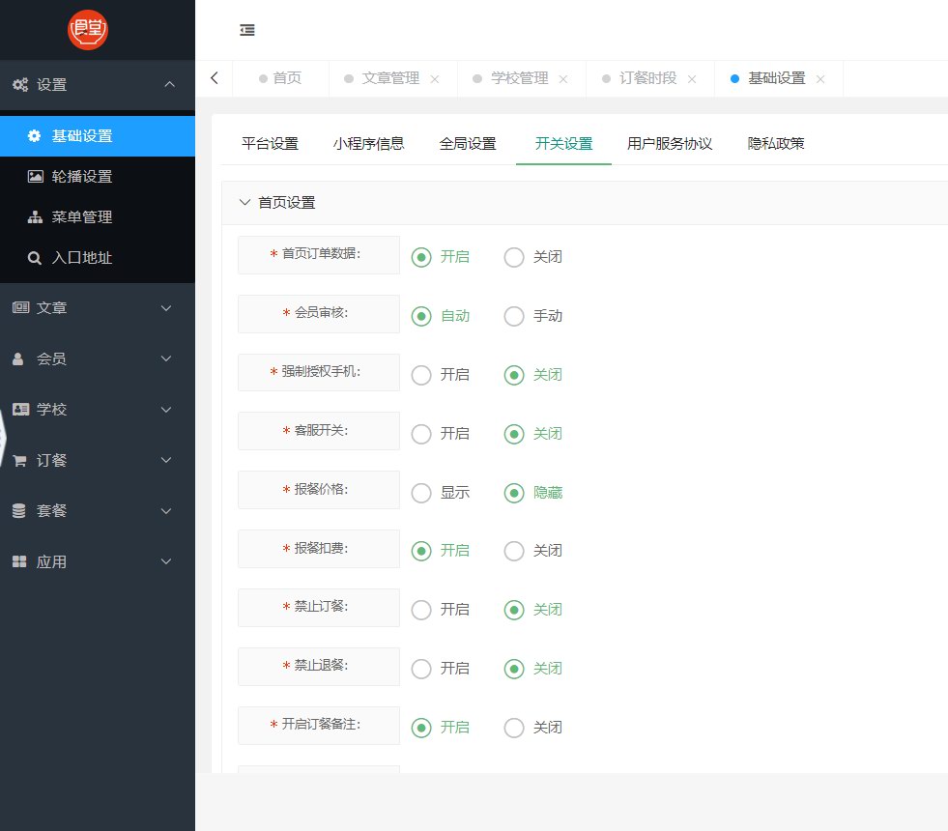Select 隐藏 for 报餐价格

(514, 493)
